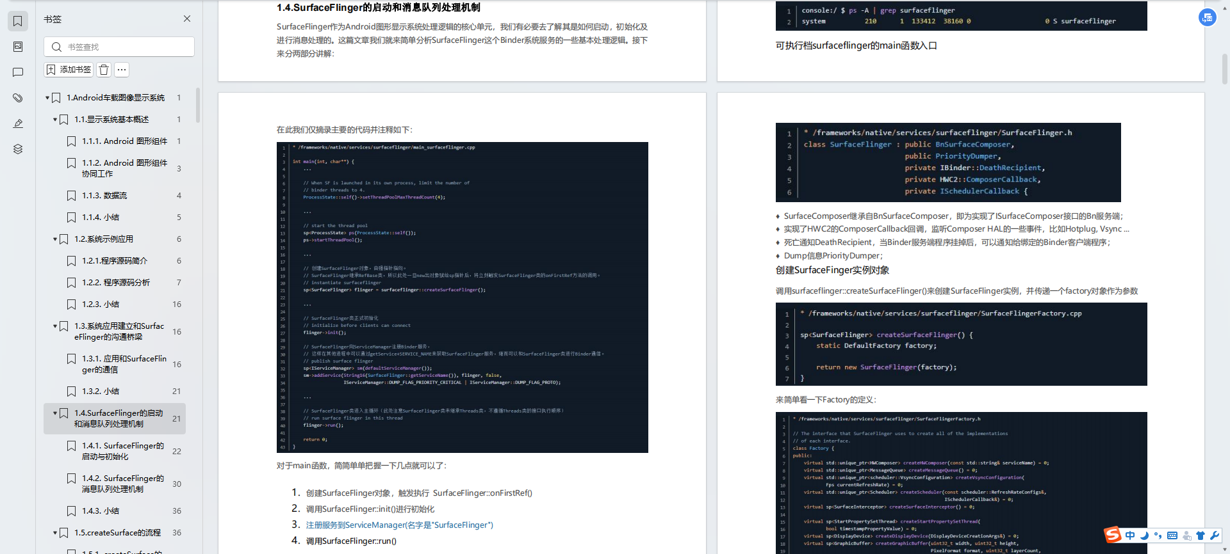This screenshot has height=554, width=1230.
Task: Open the bookmarks panel icon in the sidebar
Action: coord(18,21)
